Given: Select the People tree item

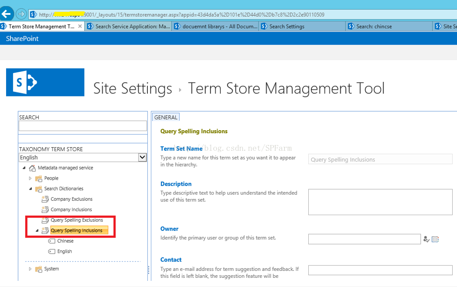Looking at the screenshot, I should pos(51,178).
